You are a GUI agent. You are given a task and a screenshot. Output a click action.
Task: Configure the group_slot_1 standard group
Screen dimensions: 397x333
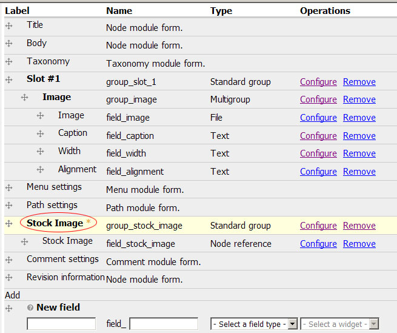318,82
